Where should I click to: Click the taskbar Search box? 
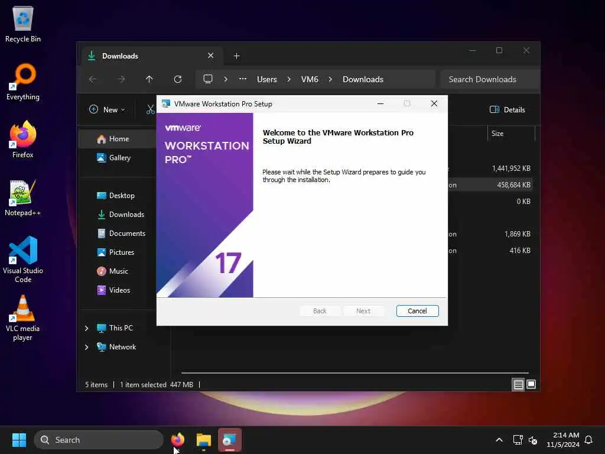(99, 440)
